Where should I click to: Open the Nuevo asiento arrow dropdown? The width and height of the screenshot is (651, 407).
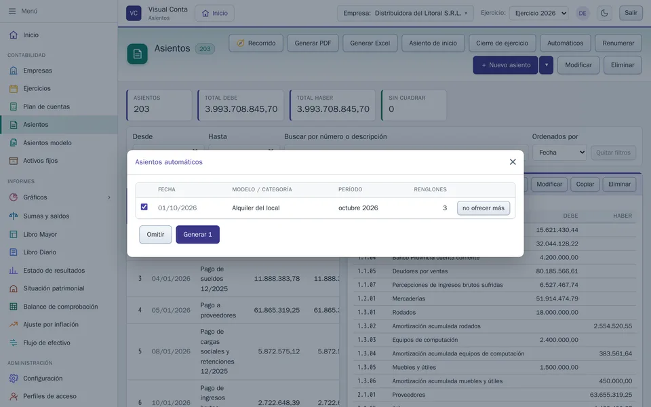[547, 65]
